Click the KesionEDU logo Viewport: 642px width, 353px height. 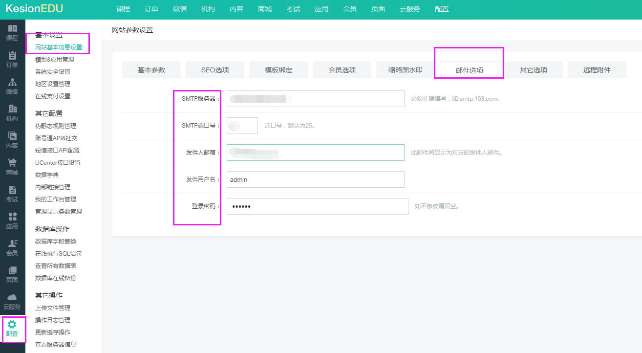pos(34,9)
